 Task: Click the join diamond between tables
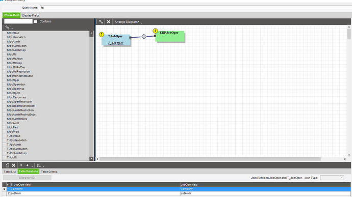(x=144, y=37)
